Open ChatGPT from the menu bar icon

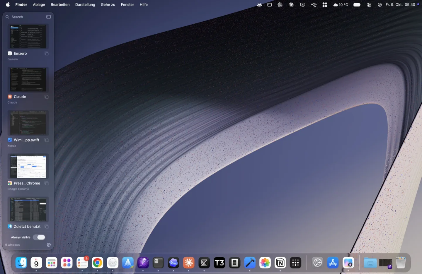[280, 5]
